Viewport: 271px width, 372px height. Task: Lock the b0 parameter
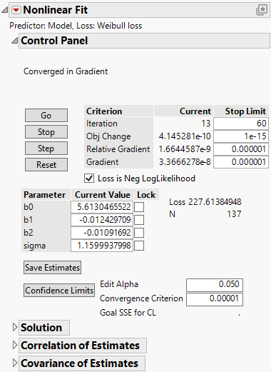[x=139, y=207]
